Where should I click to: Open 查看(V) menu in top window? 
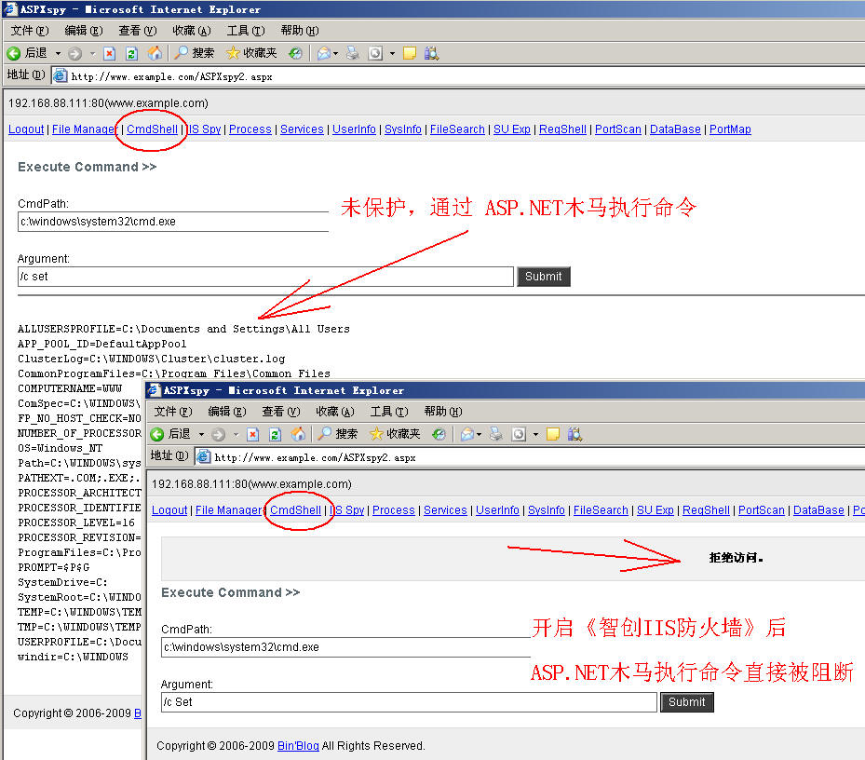[x=138, y=31]
